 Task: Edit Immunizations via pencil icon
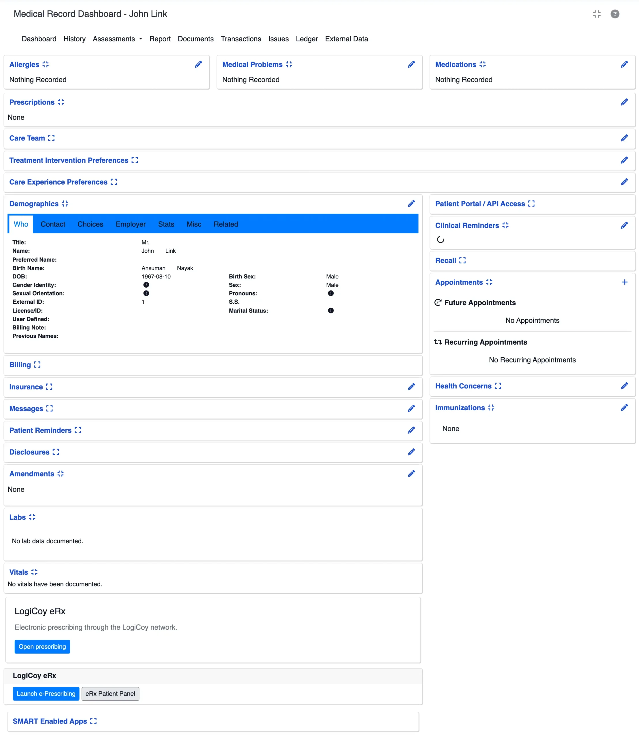(x=624, y=408)
